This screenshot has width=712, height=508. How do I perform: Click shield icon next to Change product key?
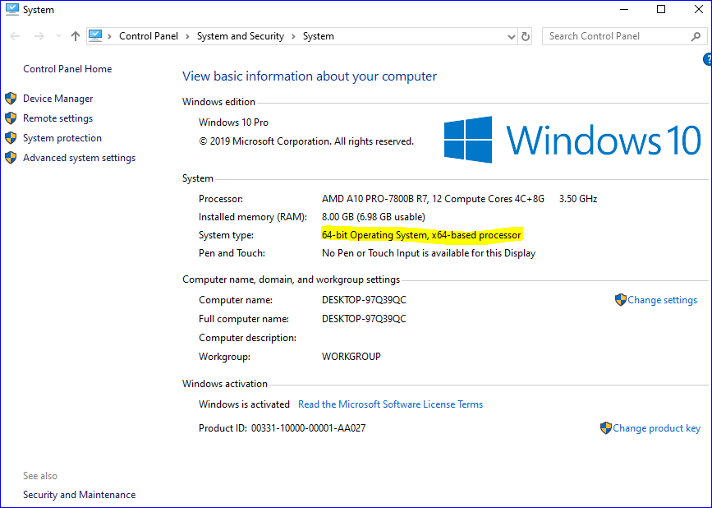[x=606, y=428]
